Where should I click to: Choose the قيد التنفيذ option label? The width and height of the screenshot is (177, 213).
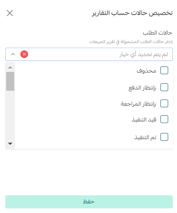[x=144, y=120]
